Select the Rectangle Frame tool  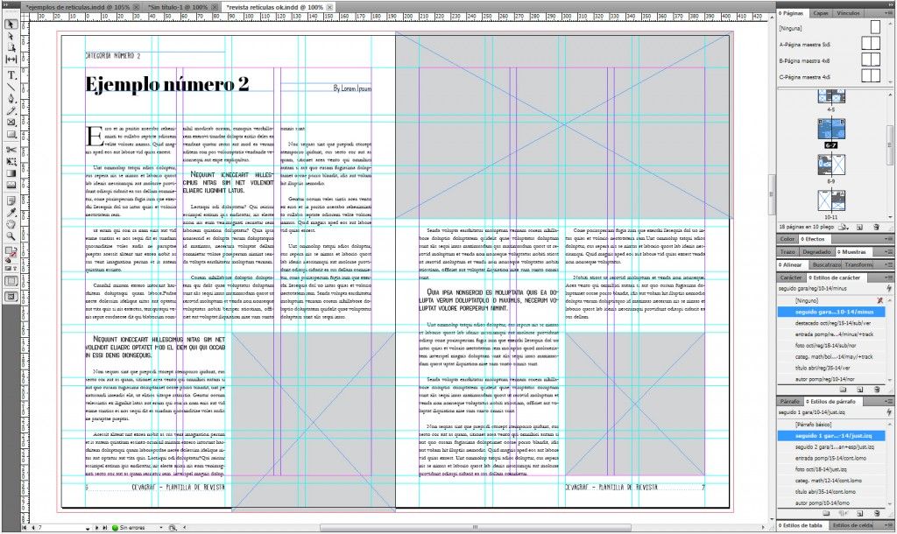click(x=11, y=123)
